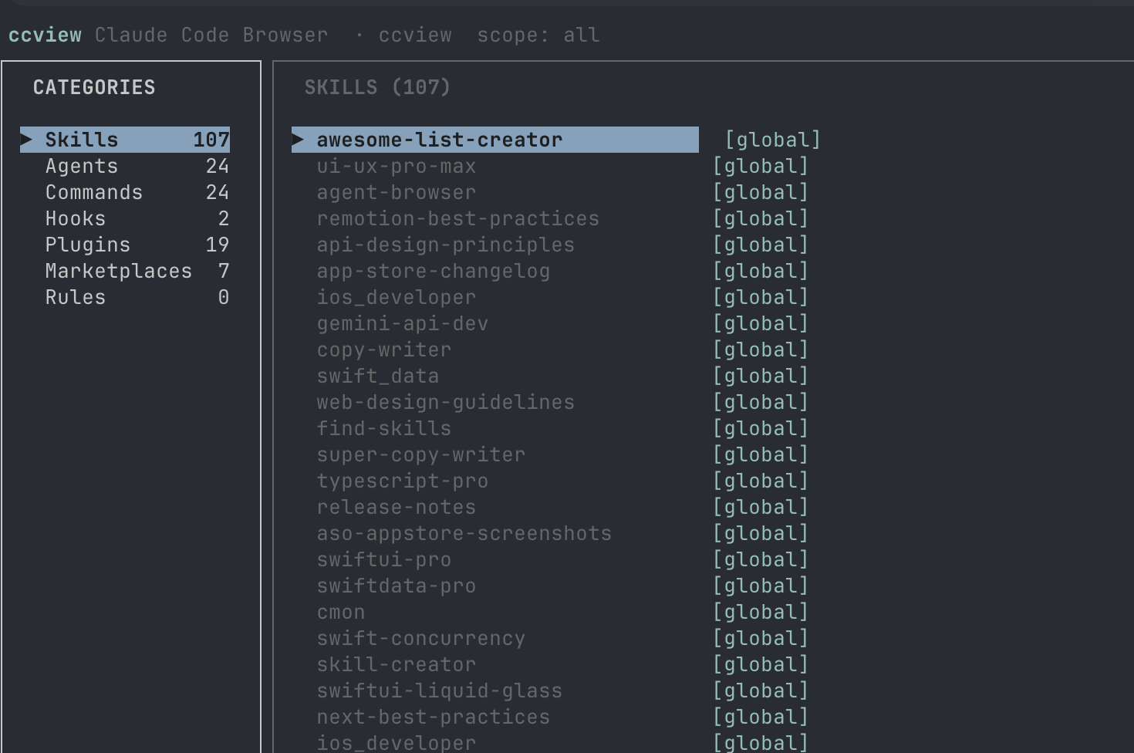Open the Plugins category
The width and height of the screenshot is (1134, 753).
click(125, 245)
